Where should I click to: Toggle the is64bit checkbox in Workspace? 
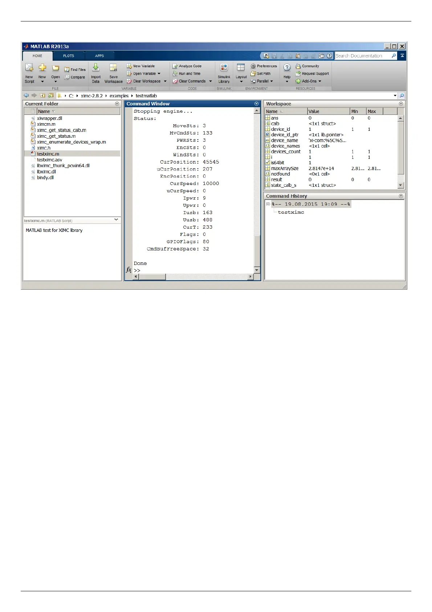268,163
